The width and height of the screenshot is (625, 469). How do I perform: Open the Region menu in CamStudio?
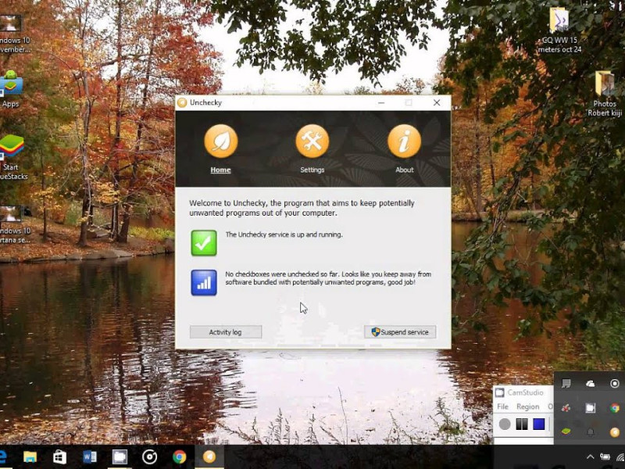coord(528,406)
